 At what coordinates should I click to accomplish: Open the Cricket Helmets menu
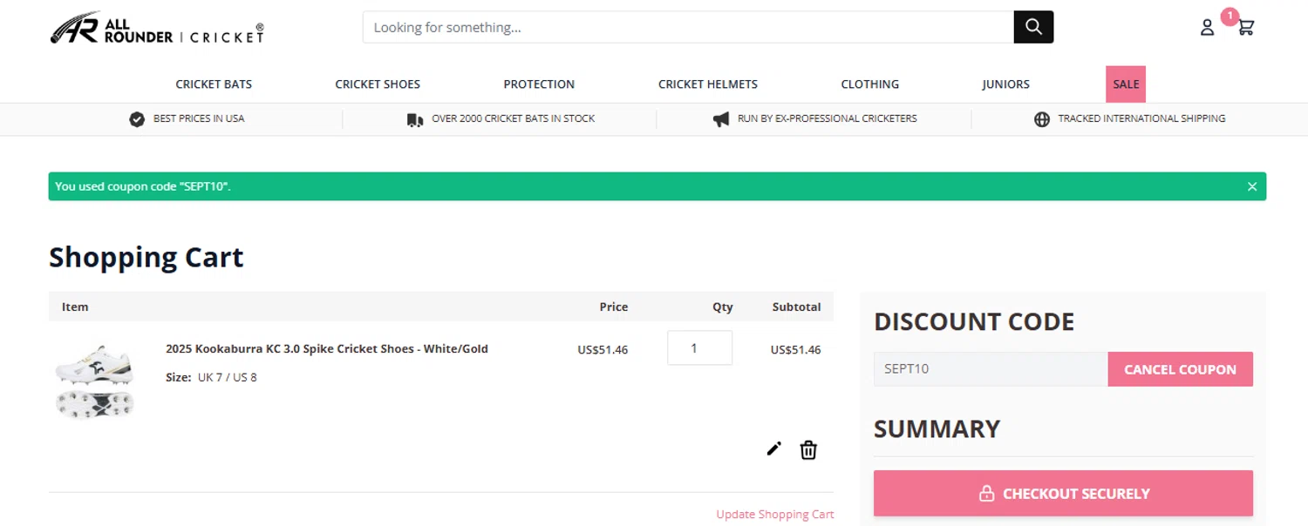708,84
